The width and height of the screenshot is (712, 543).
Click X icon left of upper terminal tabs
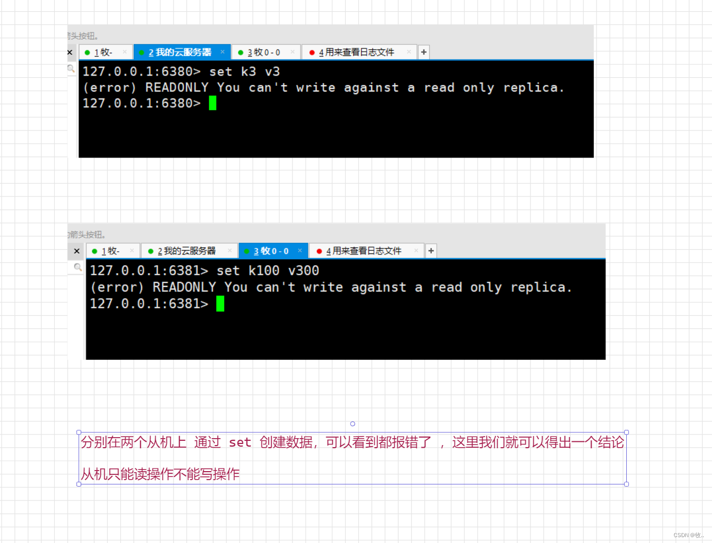coord(70,52)
